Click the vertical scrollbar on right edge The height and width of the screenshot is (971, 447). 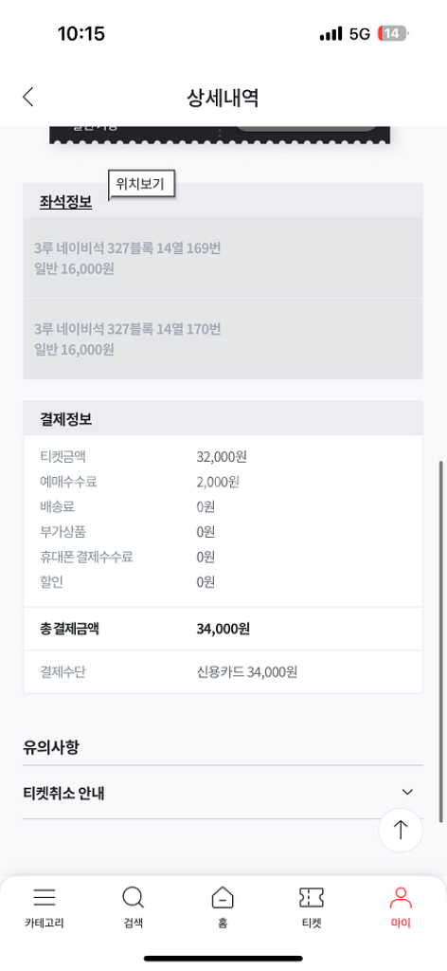coord(440,641)
